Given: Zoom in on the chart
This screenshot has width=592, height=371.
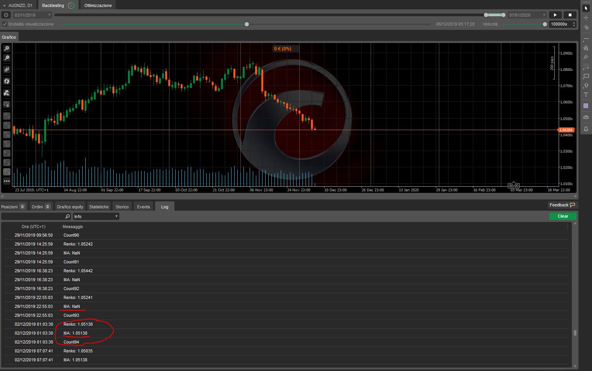Looking at the screenshot, I should click(7, 49).
